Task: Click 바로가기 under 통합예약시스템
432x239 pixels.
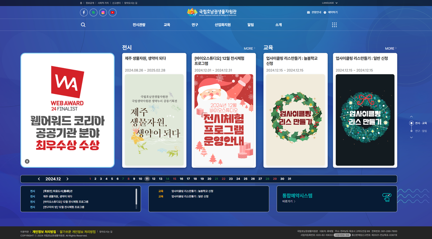Action: pos(289,202)
